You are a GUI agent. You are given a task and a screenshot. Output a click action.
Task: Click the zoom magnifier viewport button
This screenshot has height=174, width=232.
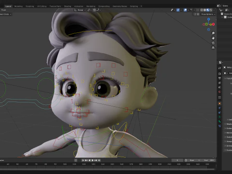pyautogui.click(x=213, y=33)
